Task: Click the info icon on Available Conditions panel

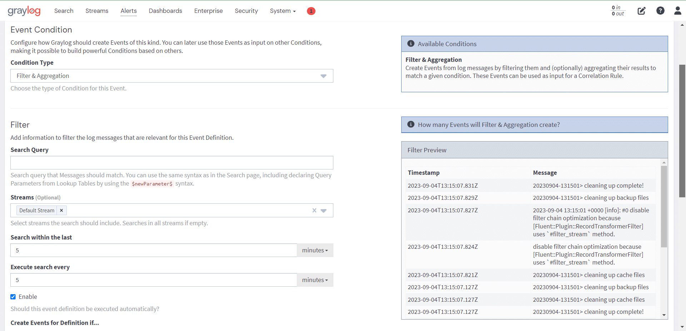Action: pos(411,44)
